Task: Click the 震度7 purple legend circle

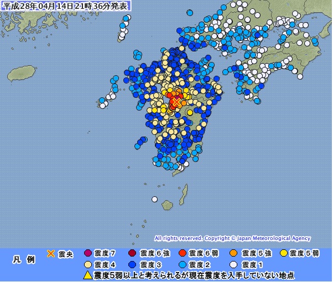Action: click(x=88, y=253)
